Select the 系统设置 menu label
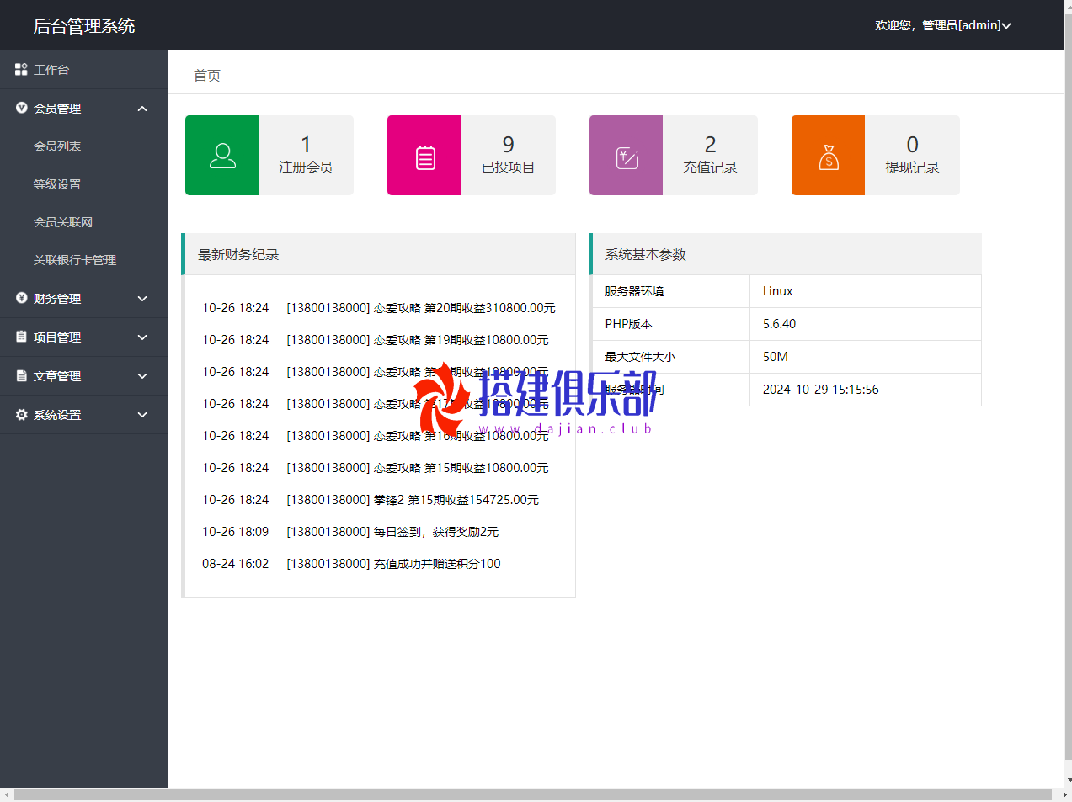Image resolution: width=1072 pixels, height=802 pixels. pyautogui.click(x=57, y=415)
